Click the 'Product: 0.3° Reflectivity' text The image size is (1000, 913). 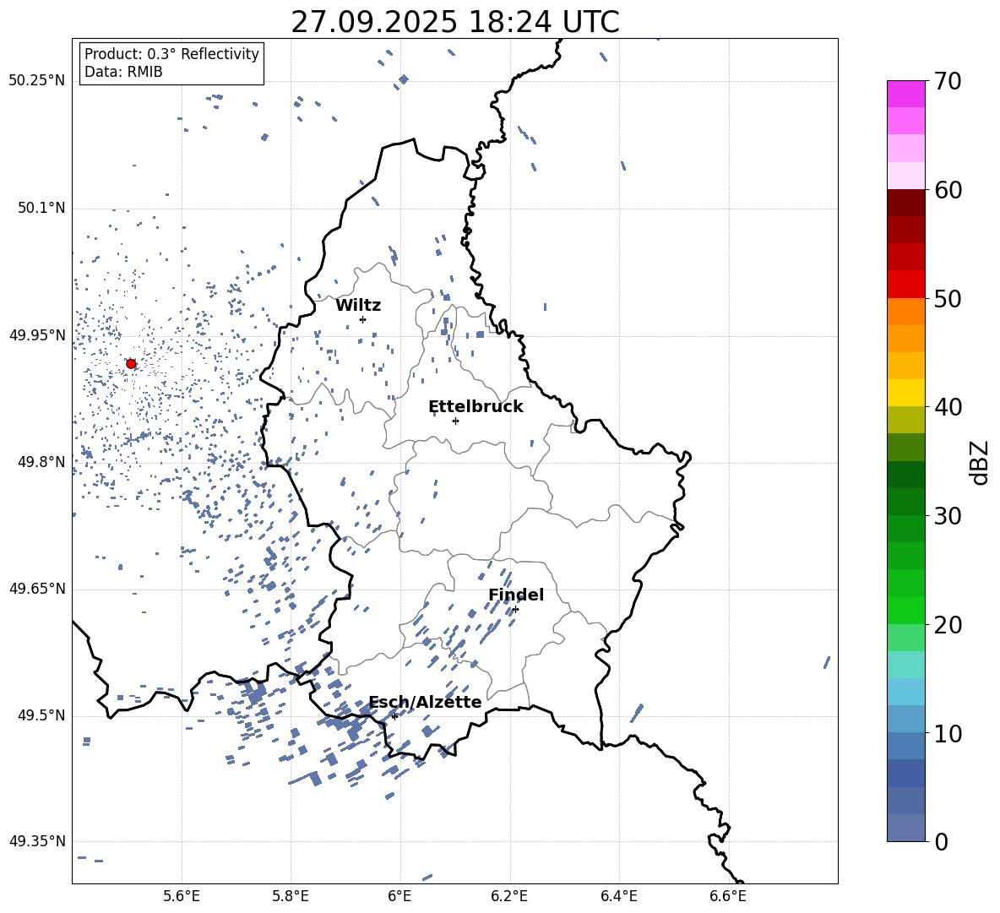click(171, 53)
